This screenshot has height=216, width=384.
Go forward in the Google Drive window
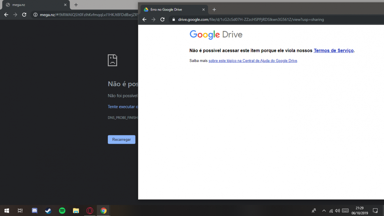point(153,20)
